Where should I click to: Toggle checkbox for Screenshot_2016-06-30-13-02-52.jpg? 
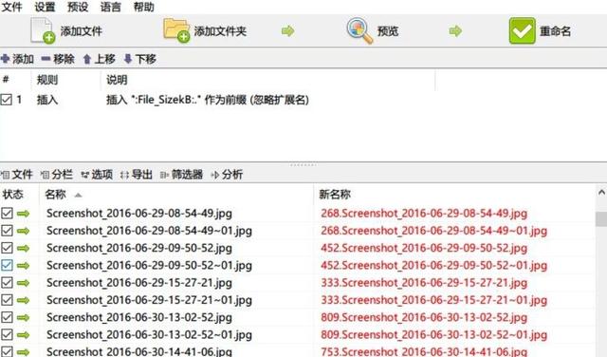coord(7,317)
